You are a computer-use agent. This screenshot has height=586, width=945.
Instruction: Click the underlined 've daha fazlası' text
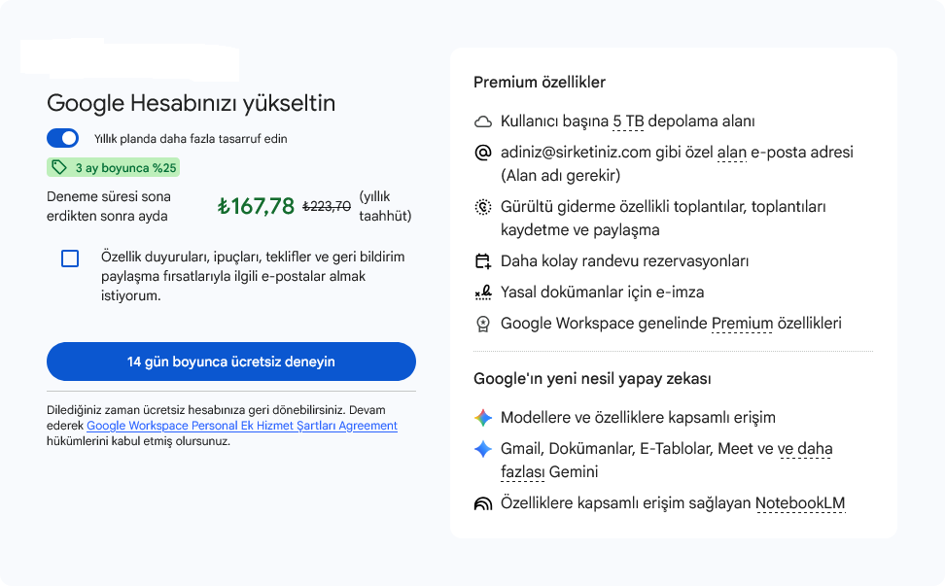click(x=666, y=460)
